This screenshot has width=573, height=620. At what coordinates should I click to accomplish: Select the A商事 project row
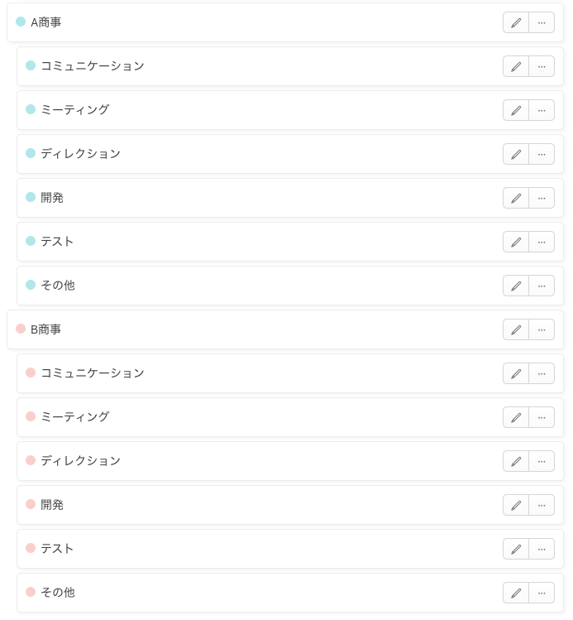[x=248, y=22]
